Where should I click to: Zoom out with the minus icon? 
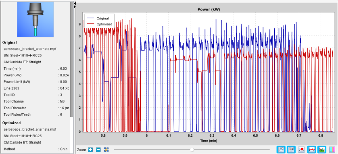point(98,150)
